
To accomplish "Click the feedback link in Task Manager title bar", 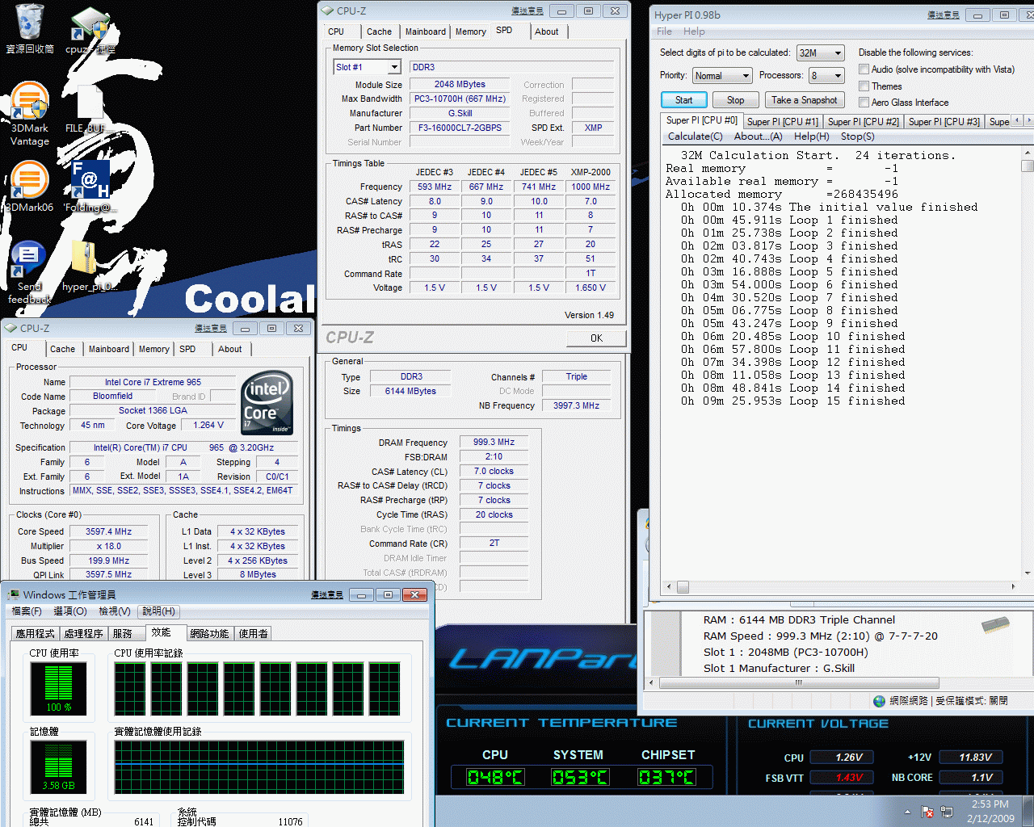I will pos(326,594).
